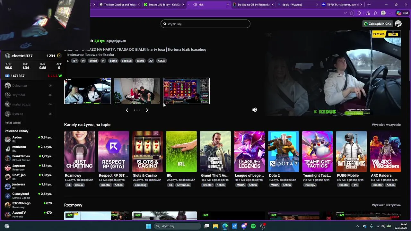The height and width of the screenshot is (231, 411).
Task: Switch to The best ChatBot and Widgets tab
Action: (120, 4)
